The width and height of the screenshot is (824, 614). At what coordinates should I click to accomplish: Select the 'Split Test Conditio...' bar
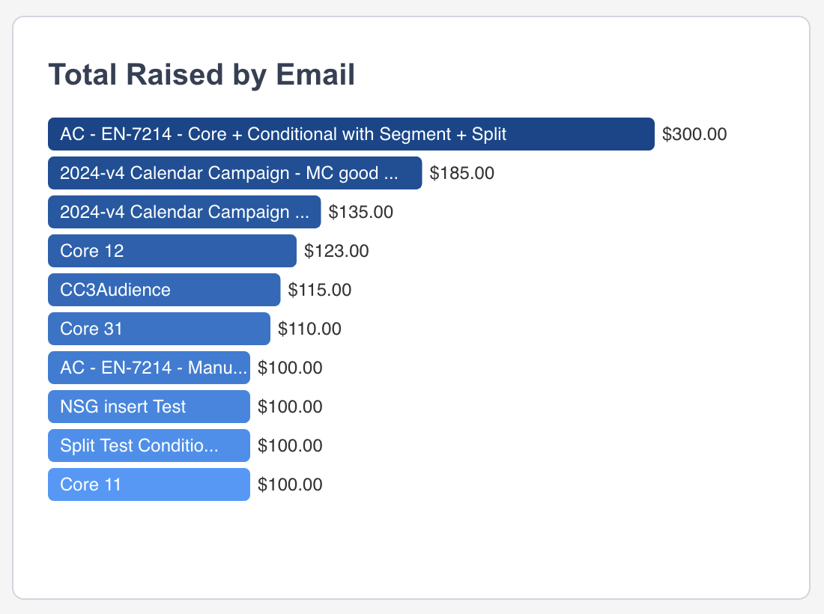(148, 446)
